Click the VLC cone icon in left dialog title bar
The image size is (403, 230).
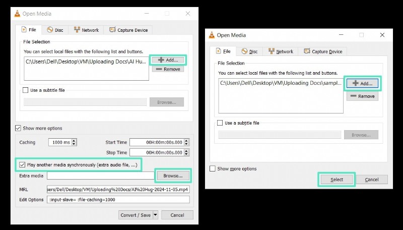coord(18,13)
